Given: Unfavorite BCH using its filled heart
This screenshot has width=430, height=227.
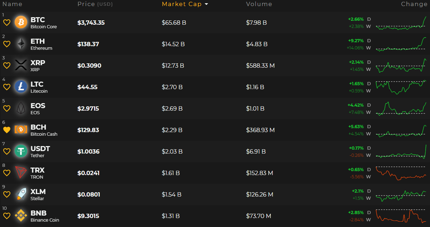Looking at the screenshot, I should 6,130.
